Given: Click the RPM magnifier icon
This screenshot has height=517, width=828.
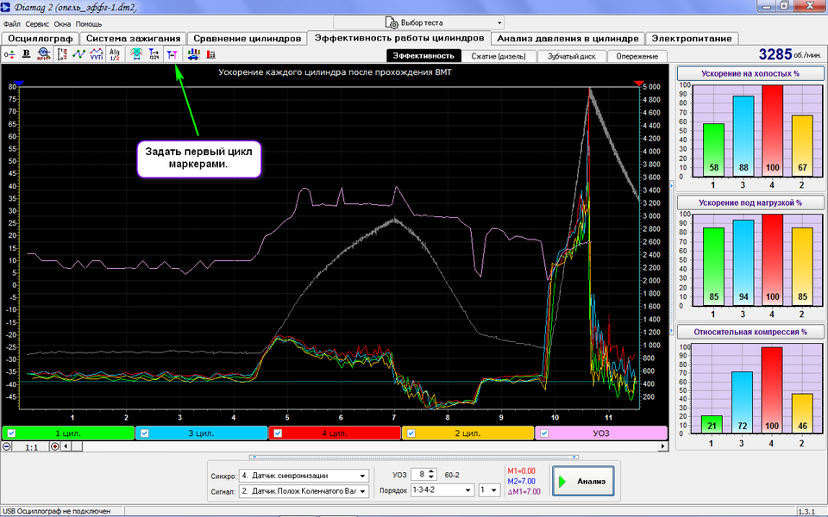Looking at the screenshot, I should 44,53.
